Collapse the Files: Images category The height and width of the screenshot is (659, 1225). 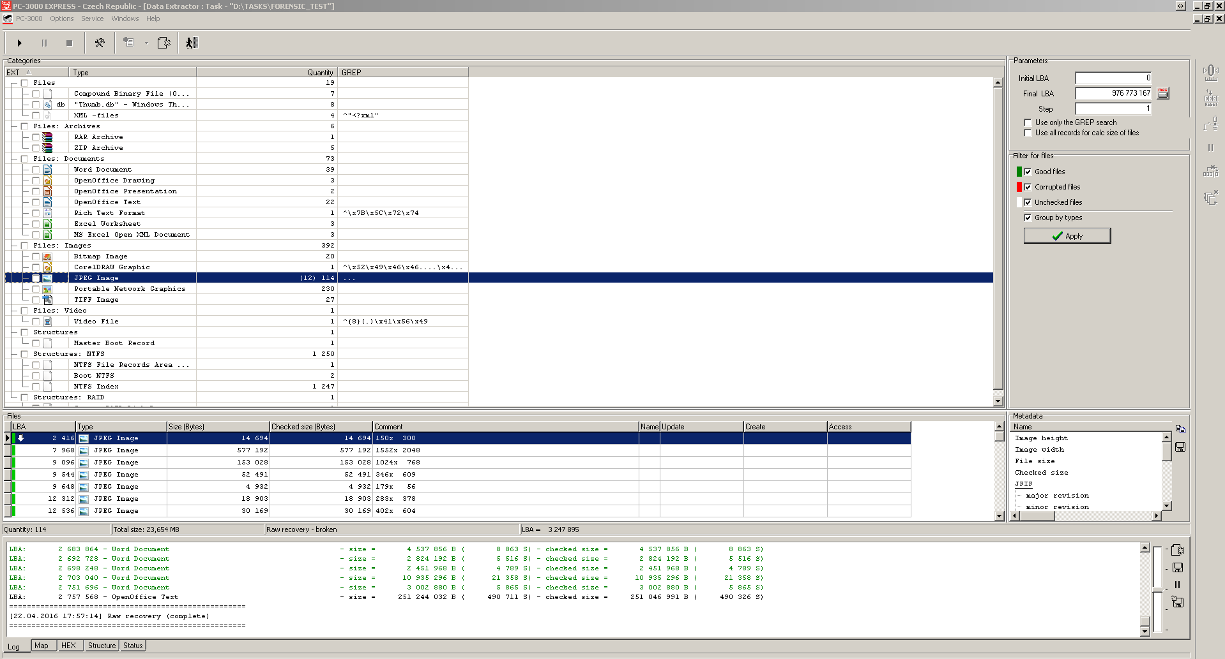(14, 246)
